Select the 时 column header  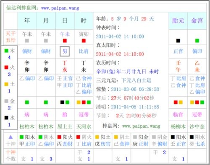[84, 21]
